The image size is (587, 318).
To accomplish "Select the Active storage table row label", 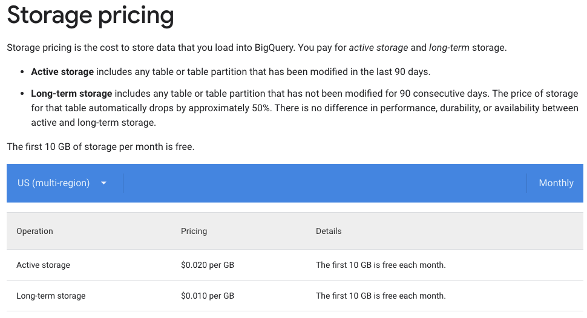I will pos(43,265).
